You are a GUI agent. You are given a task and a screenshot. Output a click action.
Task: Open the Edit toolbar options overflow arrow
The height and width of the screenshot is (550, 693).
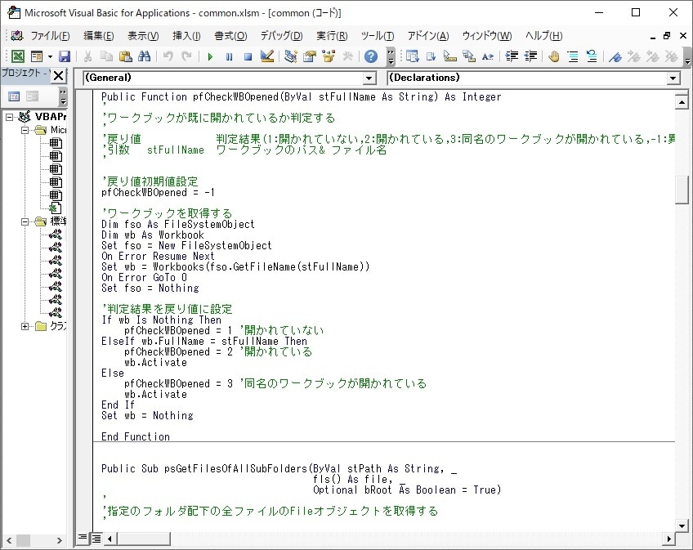[x=686, y=56]
